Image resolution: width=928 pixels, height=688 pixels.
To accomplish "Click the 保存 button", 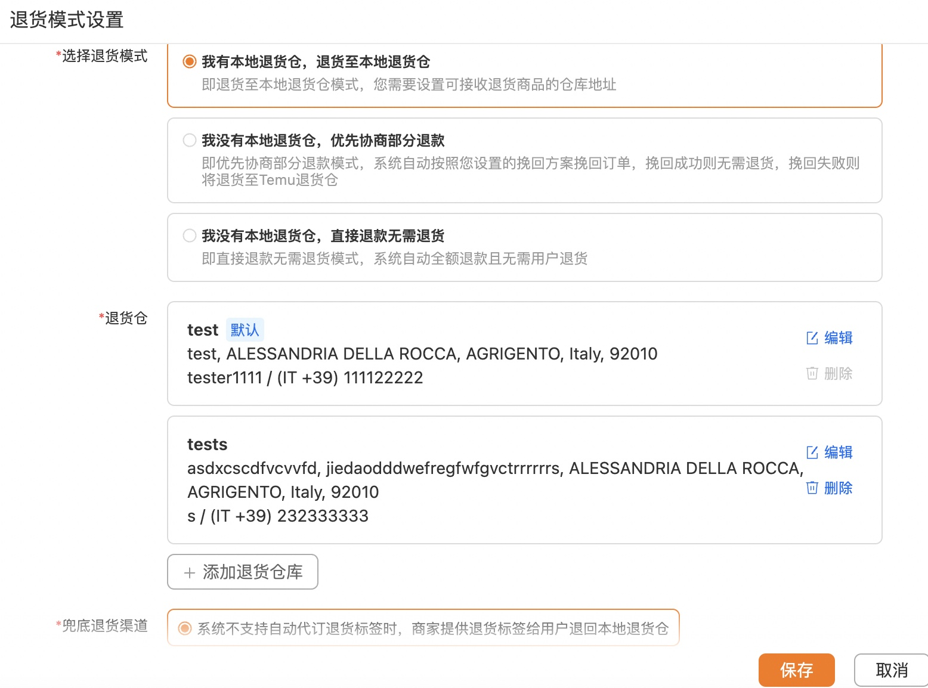I will [797, 670].
